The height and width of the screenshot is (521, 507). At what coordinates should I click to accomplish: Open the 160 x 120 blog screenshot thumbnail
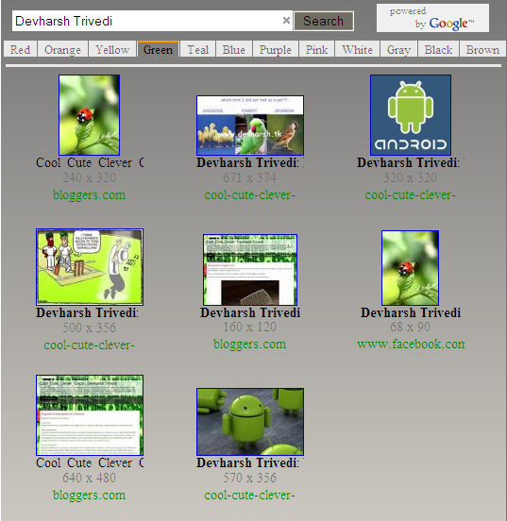tap(250, 270)
